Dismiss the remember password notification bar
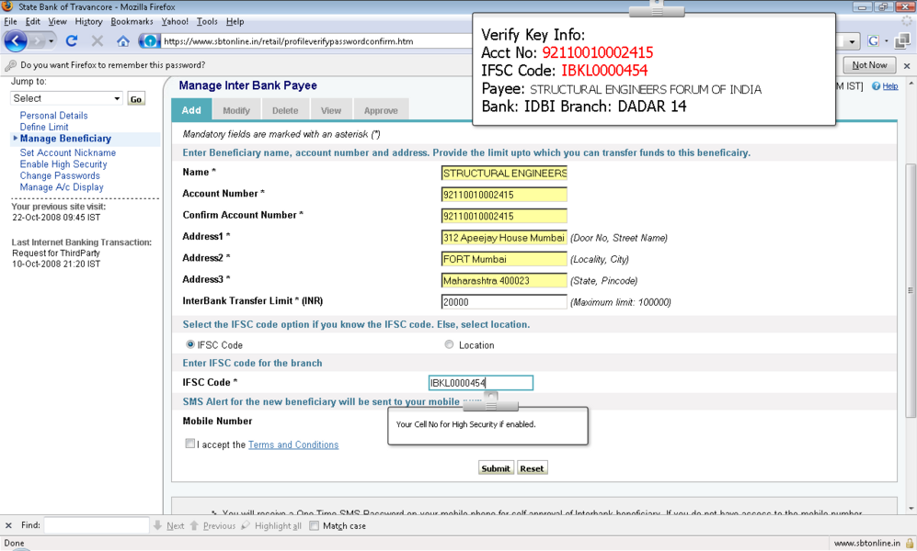The width and height of the screenshot is (917, 551). tap(907, 66)
